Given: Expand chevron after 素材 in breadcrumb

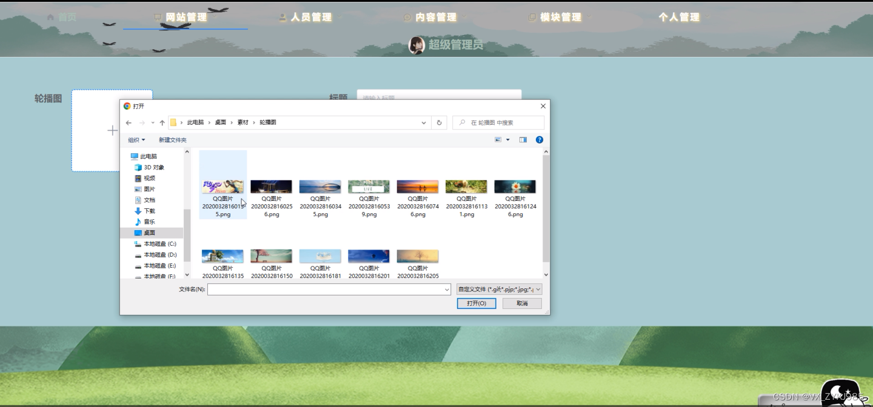Looking at the screenshot, I should point(254,122).
